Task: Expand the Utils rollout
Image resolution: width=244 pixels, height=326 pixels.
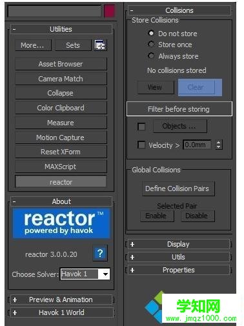Action: point(179,257)
